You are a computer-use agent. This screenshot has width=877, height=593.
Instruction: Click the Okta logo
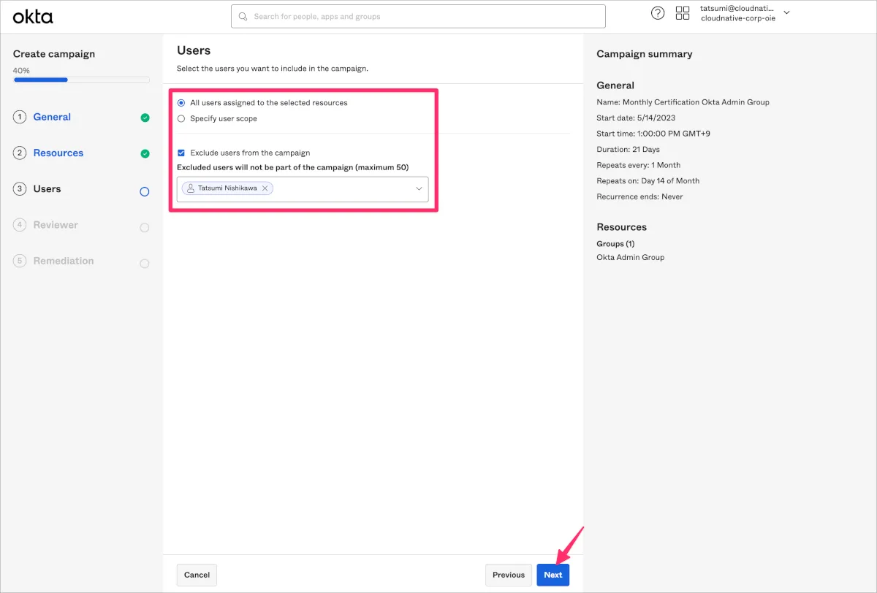[33, 16]
